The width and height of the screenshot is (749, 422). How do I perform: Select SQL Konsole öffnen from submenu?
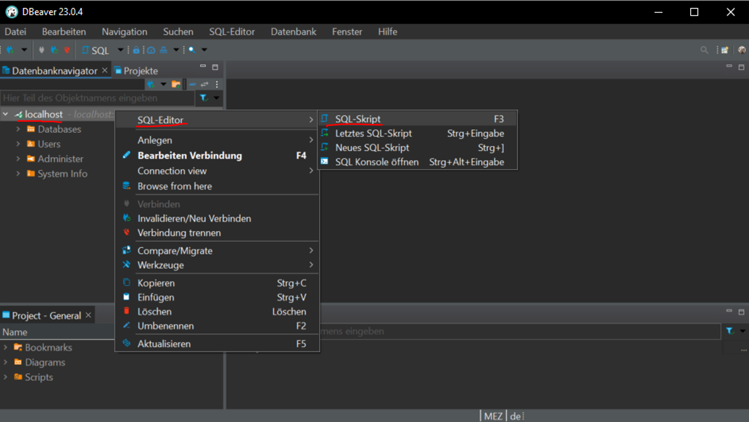tap(376, 162)
